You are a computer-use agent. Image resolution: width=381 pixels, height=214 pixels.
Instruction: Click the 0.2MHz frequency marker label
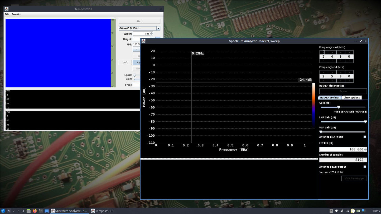(x=198, y=53)
